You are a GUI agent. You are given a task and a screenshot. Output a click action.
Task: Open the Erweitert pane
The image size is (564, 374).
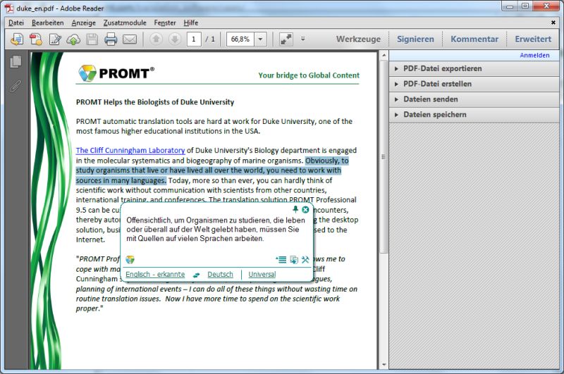point(533,39)
